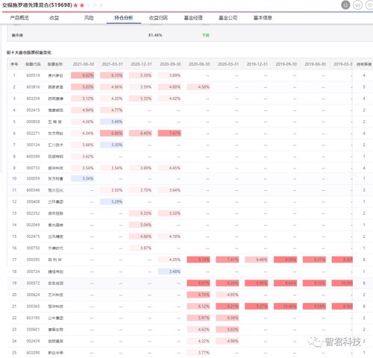Click the 2020-12-31 column header
373x358 pixels.
pyautogui.click(x=141, y=64)
